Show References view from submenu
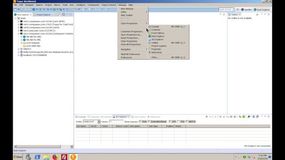 pos(156,52)
